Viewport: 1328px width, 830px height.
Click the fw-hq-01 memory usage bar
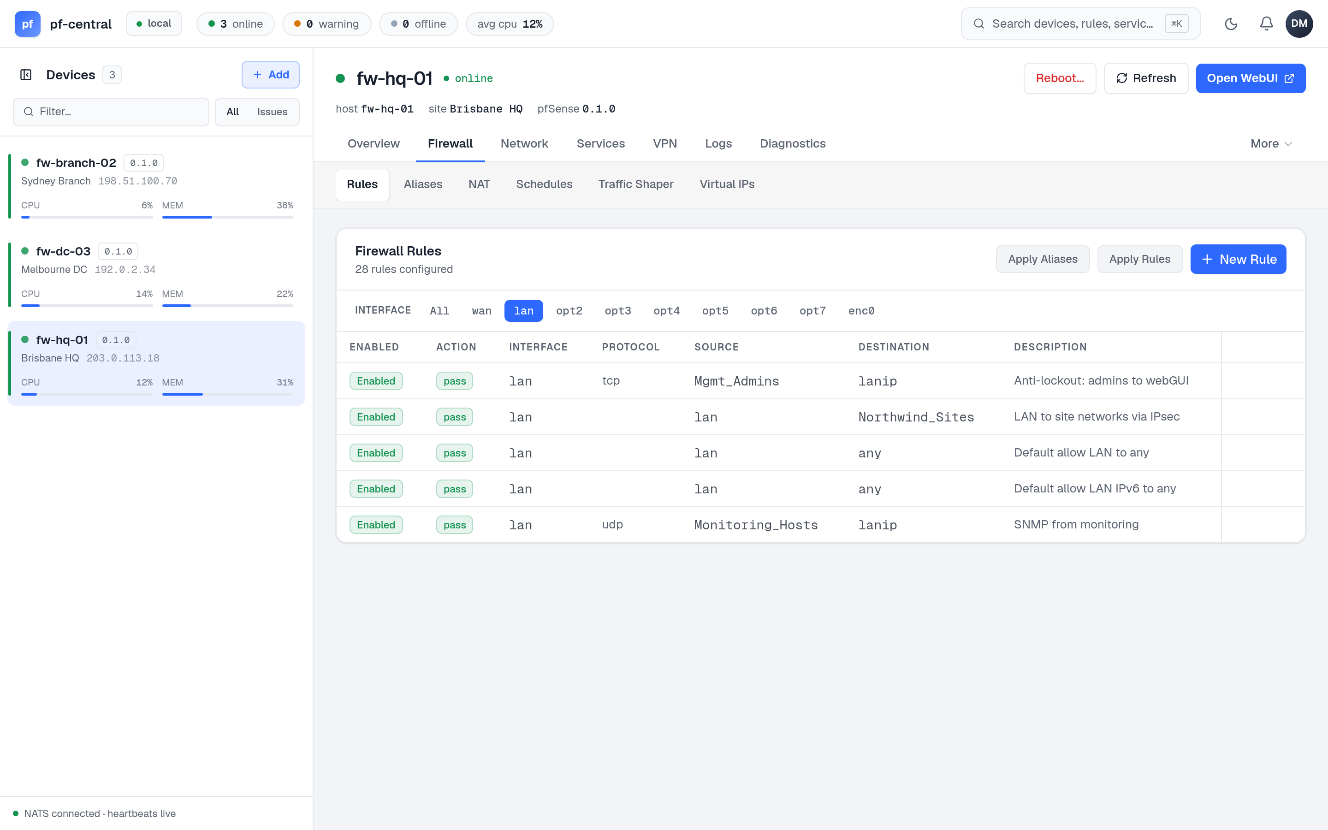click(228, 394)
